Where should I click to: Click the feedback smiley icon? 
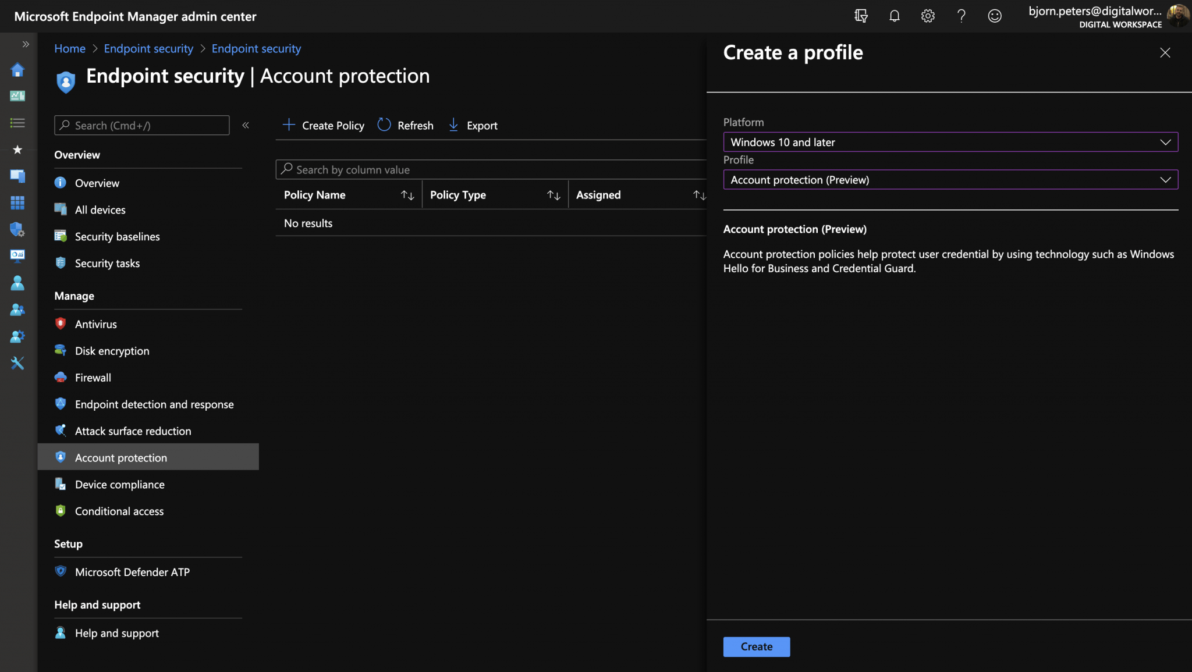tap(995, 16)
